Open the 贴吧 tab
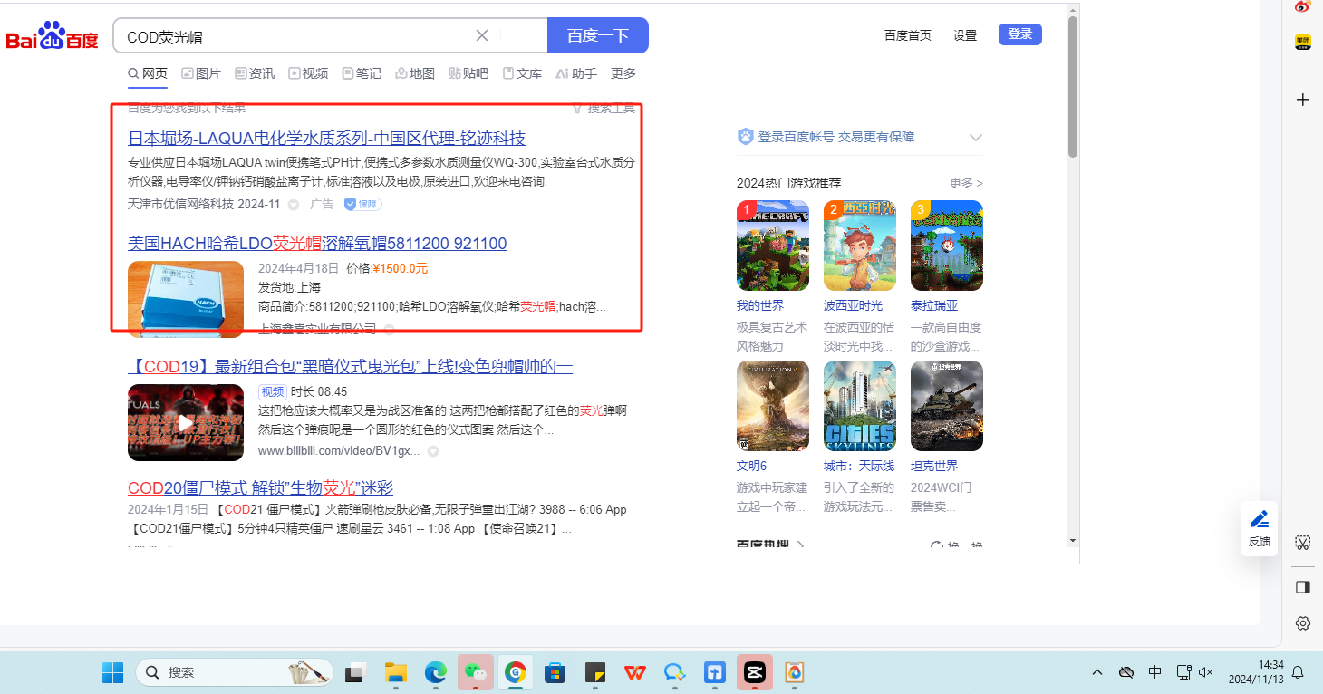The image size is (1323, 694). coord(468,73)
